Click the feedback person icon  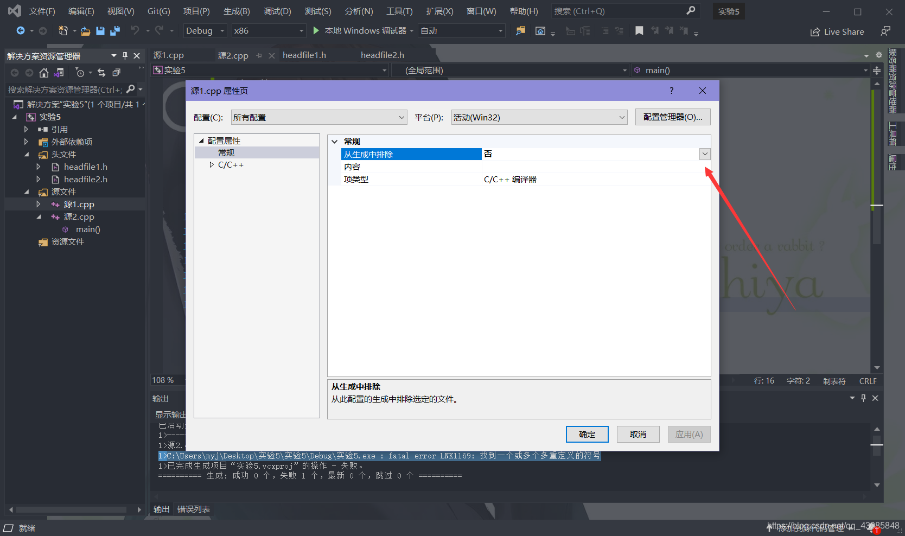(885, 31)
